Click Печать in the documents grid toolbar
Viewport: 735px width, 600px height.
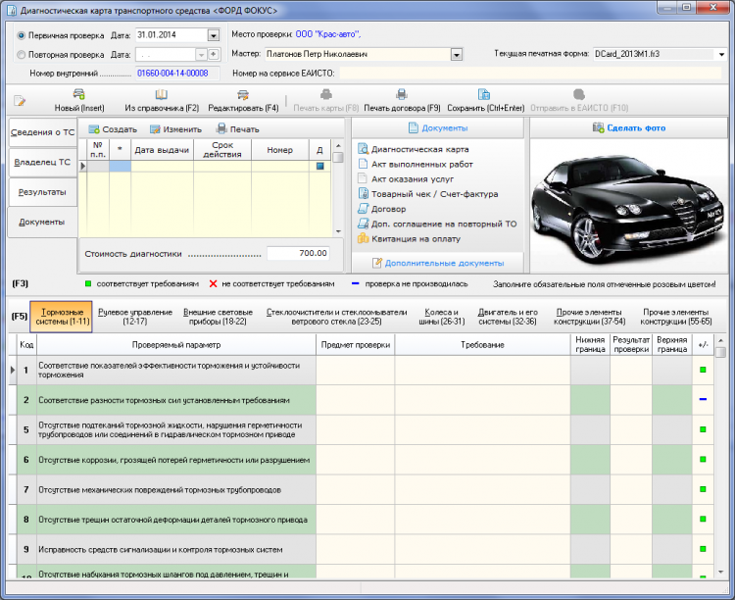click(237, 129)
